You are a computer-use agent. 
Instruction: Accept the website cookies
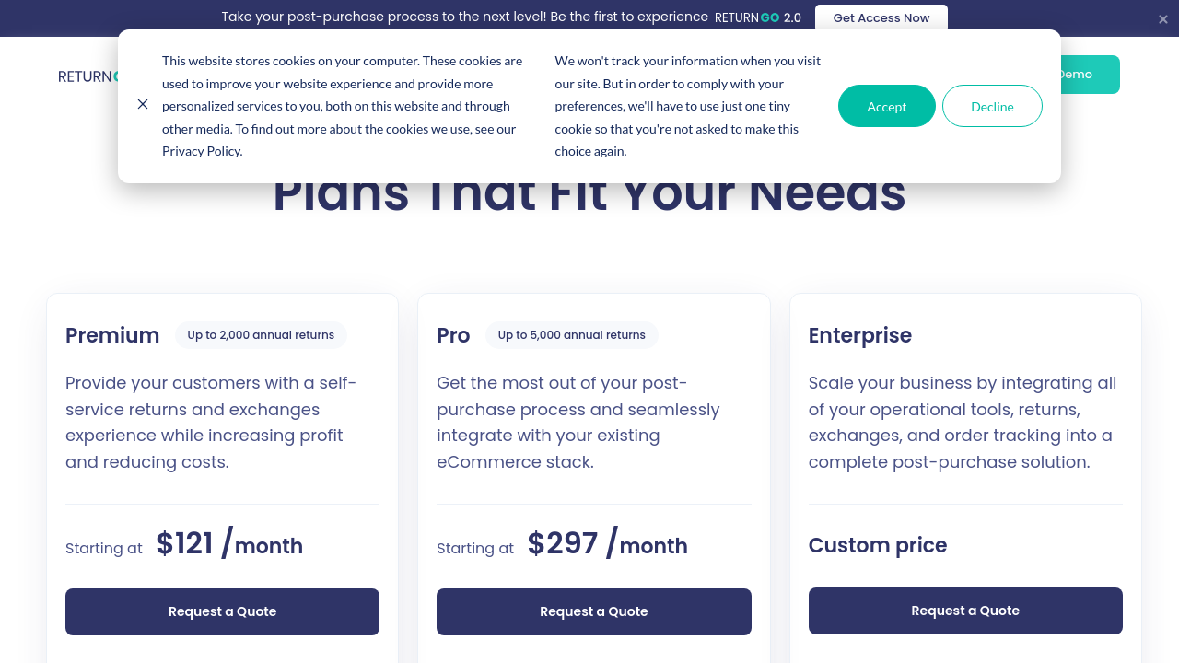(x=886, y=106)
